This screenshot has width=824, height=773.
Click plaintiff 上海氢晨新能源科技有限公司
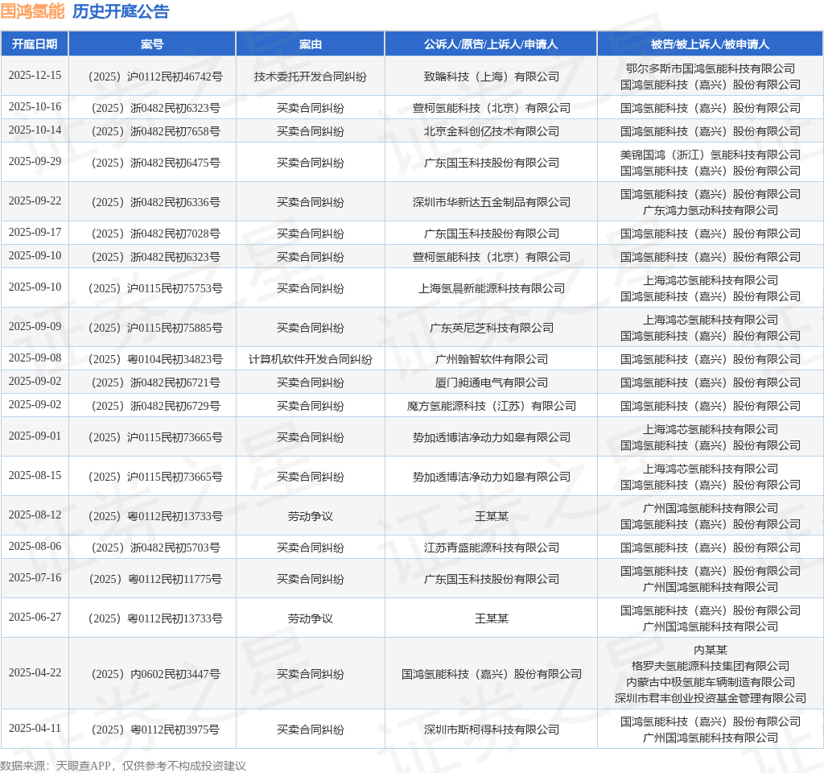(x=492, y=289)
